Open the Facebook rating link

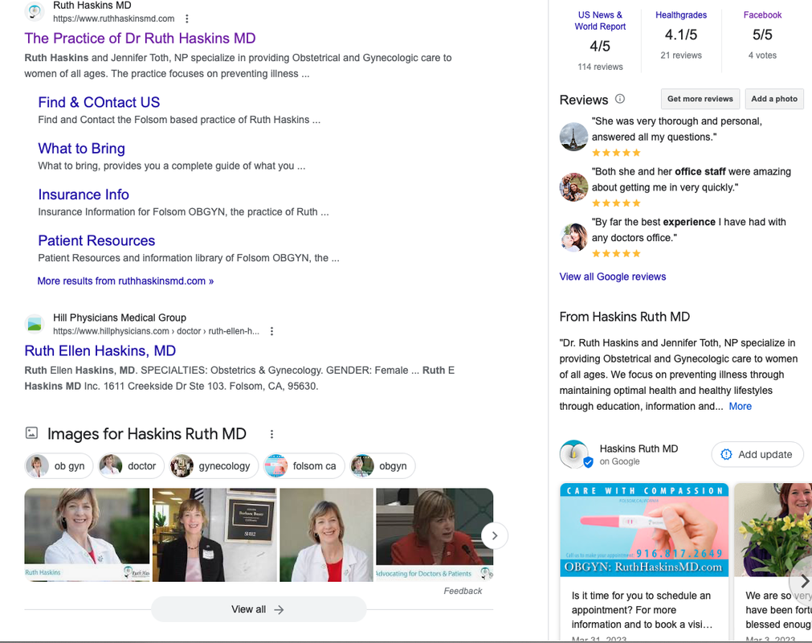click(x=762, y=15)
